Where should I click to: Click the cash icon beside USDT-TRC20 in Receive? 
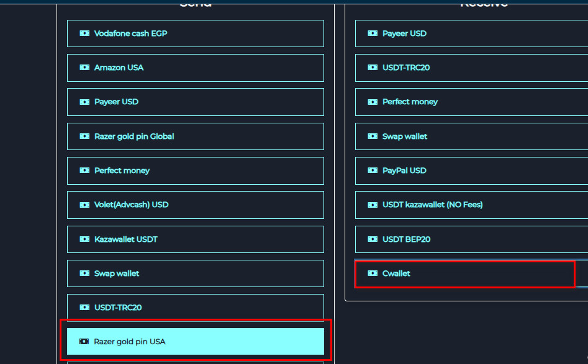(372, 68)
